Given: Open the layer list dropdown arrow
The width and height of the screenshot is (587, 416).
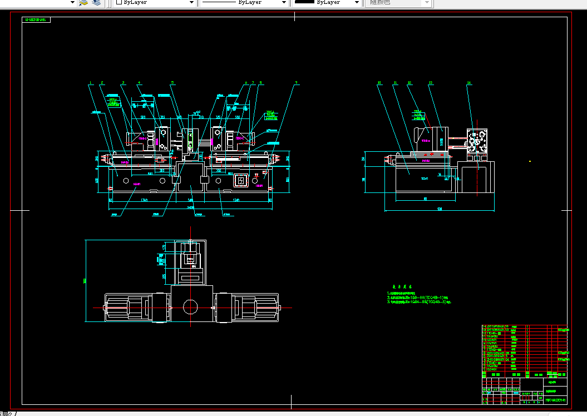Looking at the screenshot, I should (x=73, y=2).
